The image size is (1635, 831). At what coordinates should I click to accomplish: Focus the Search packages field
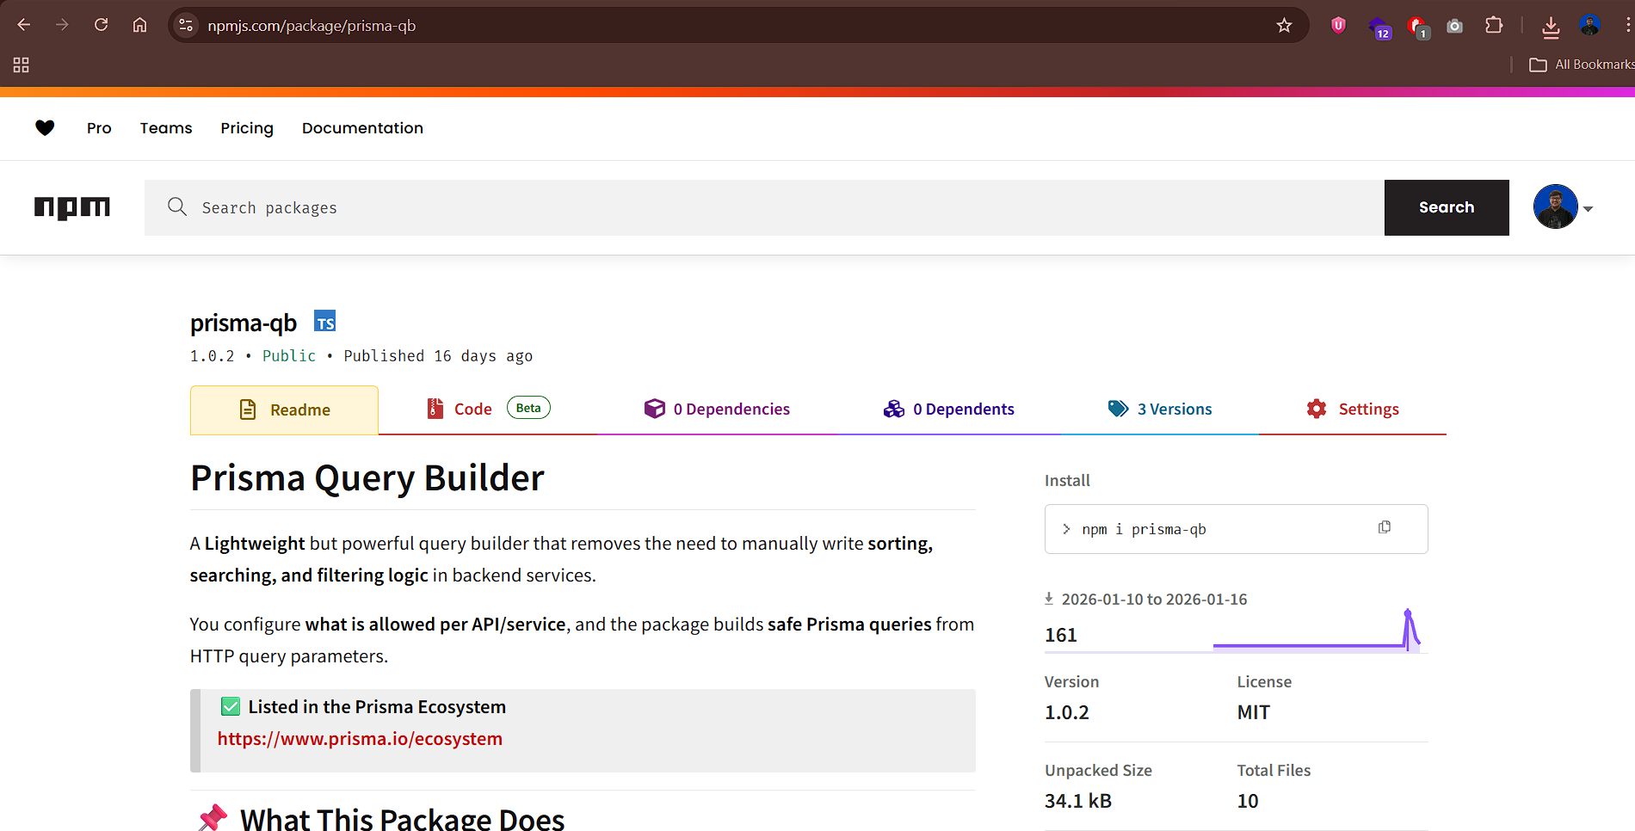pyautogui.click(x=764, y=207)
